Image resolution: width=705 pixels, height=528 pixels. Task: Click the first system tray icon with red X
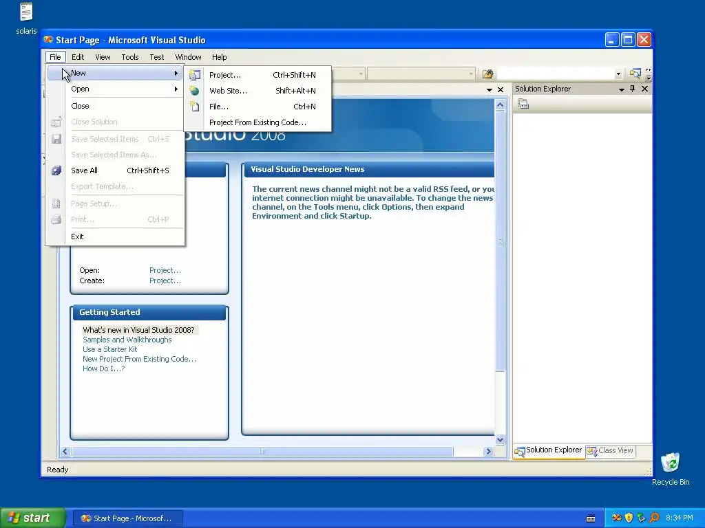[x=616, y=518]
